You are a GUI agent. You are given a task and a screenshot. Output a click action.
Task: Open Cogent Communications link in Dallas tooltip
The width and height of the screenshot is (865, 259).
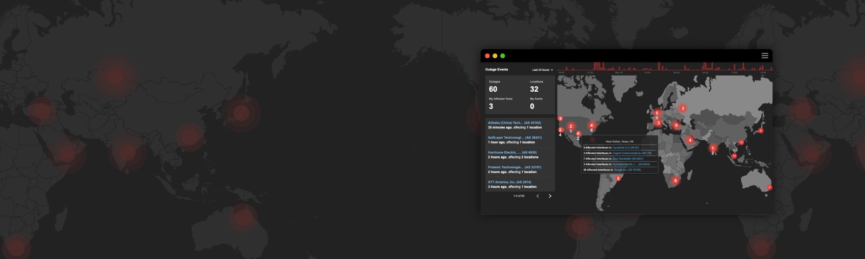[x=632, y=153]
